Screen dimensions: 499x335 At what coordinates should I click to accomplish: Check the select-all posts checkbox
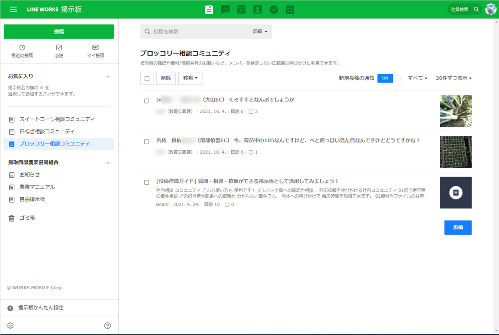tap(147, 78)
